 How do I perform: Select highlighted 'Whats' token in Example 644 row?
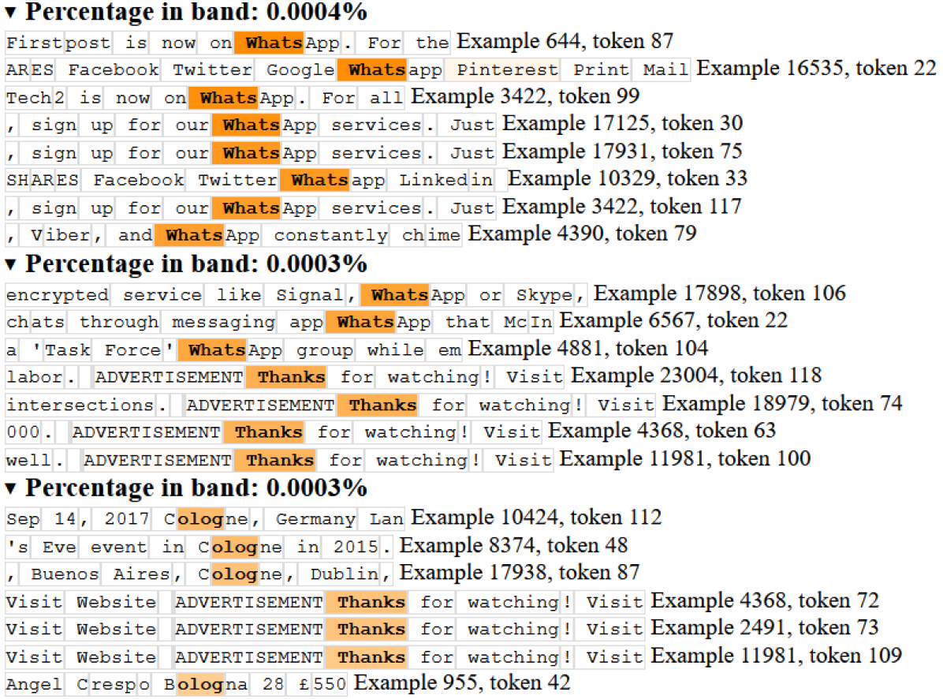pyautogui.click(x=269, y=43)
